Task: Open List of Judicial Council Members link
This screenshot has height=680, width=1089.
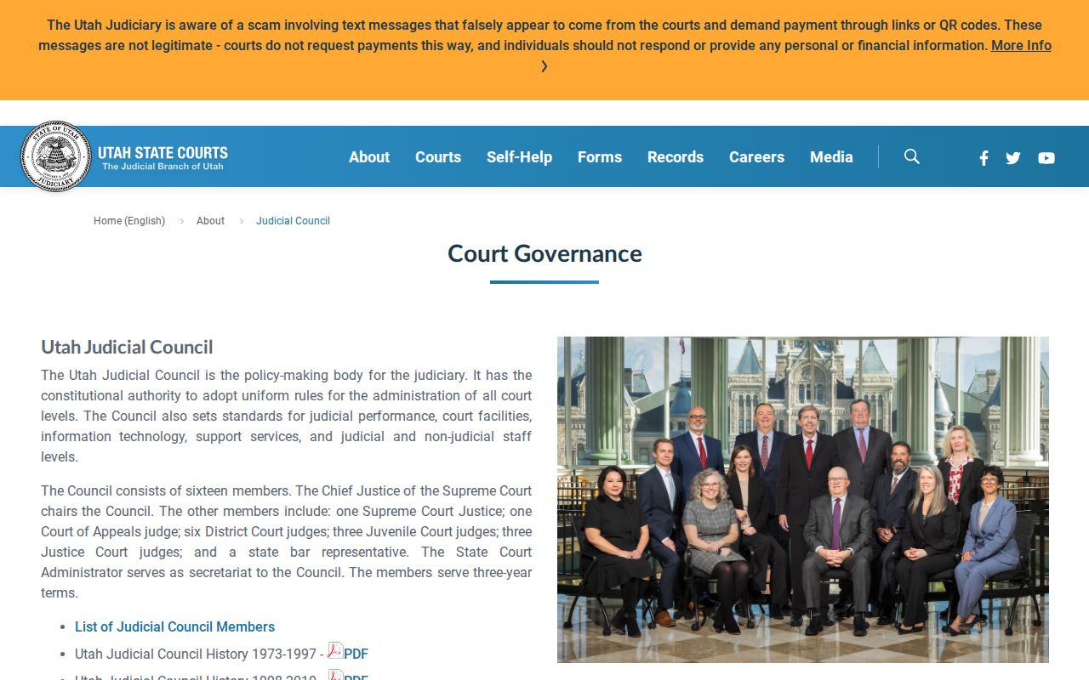Action: (174, 626)
